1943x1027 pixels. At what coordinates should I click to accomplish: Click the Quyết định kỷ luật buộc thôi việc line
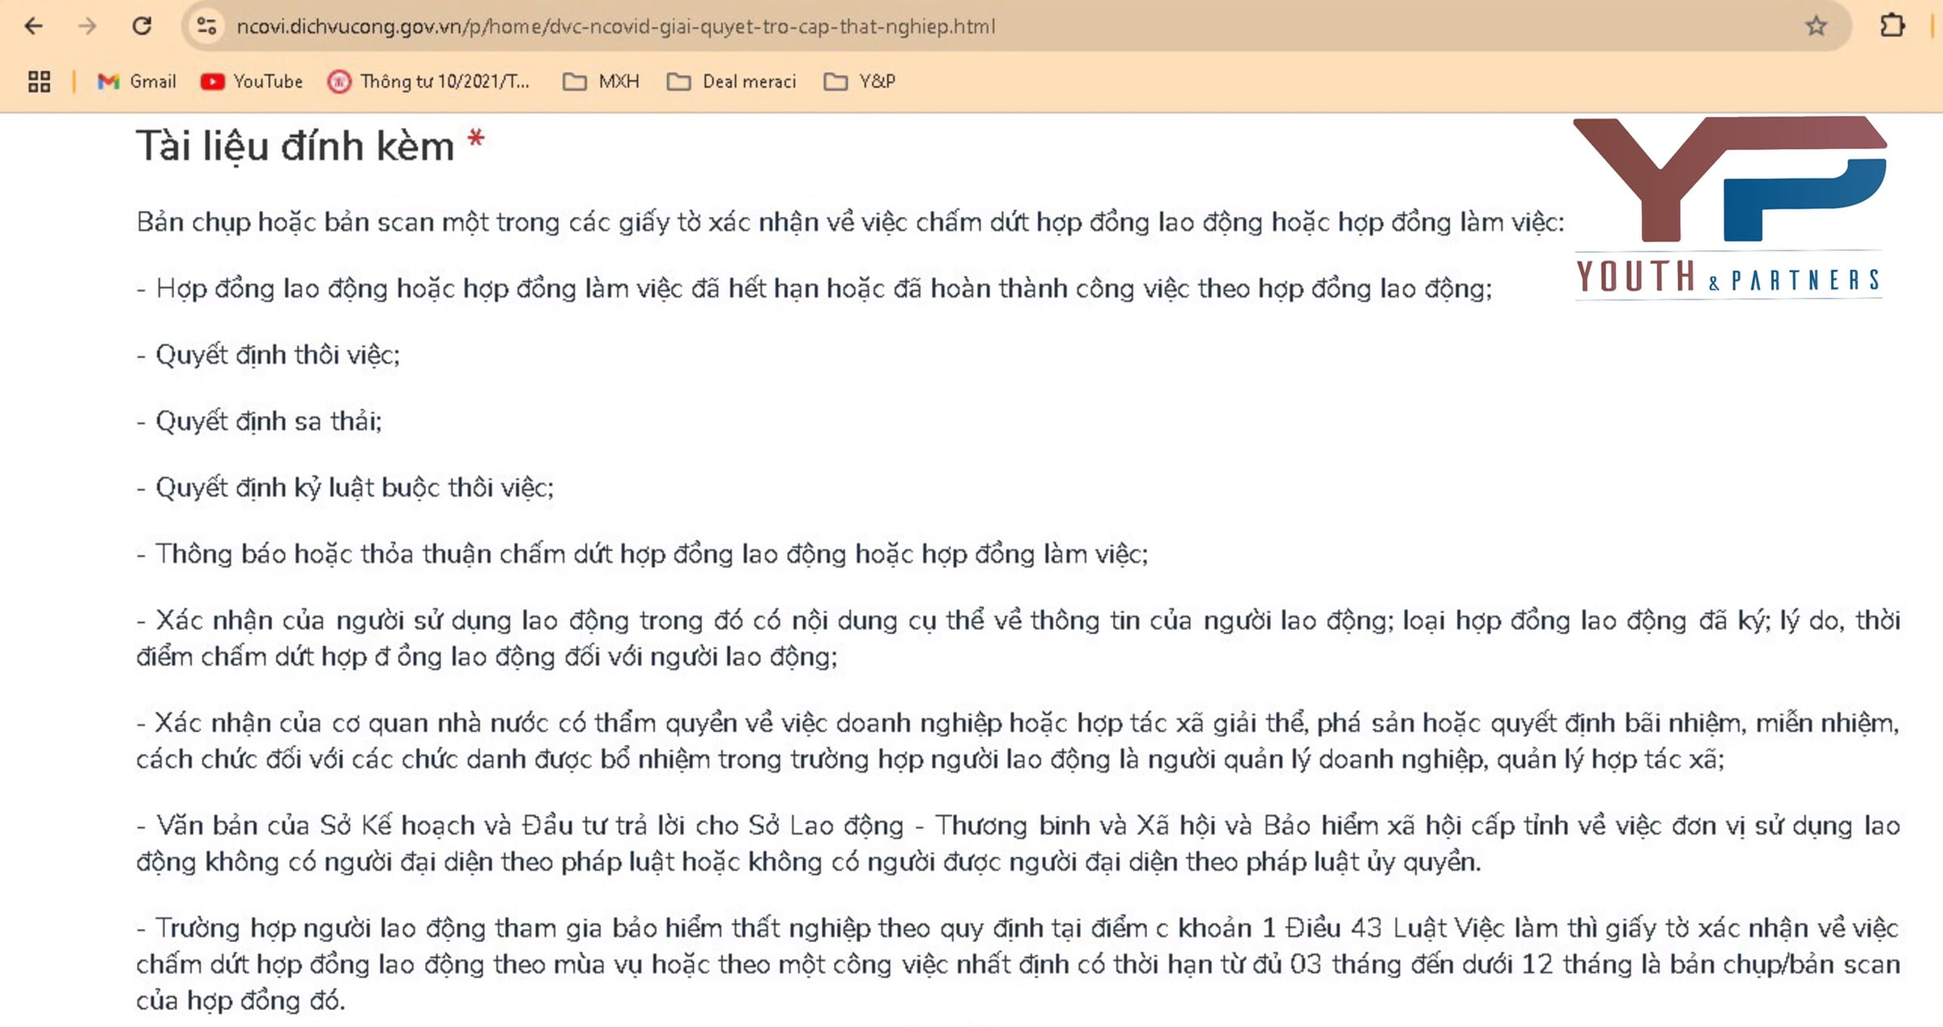pos(354,488)
